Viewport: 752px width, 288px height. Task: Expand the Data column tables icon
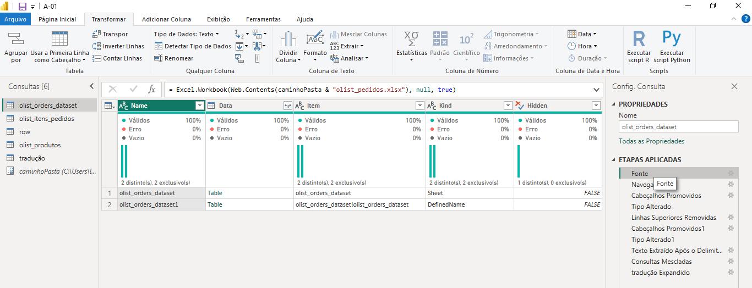(287, 106)
